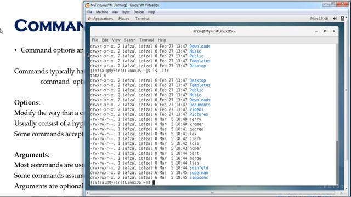Open terminal window File menu

[x=95, y=40]
